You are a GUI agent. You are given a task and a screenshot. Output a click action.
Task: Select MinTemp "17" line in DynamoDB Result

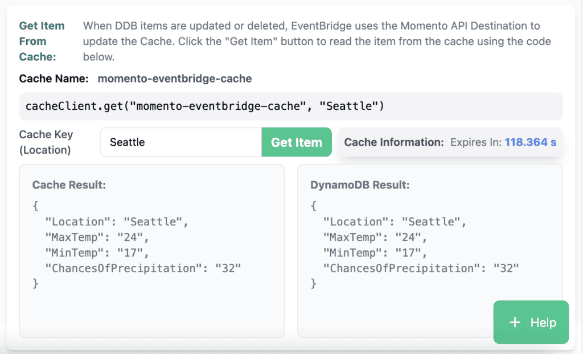tap(375, 253)
